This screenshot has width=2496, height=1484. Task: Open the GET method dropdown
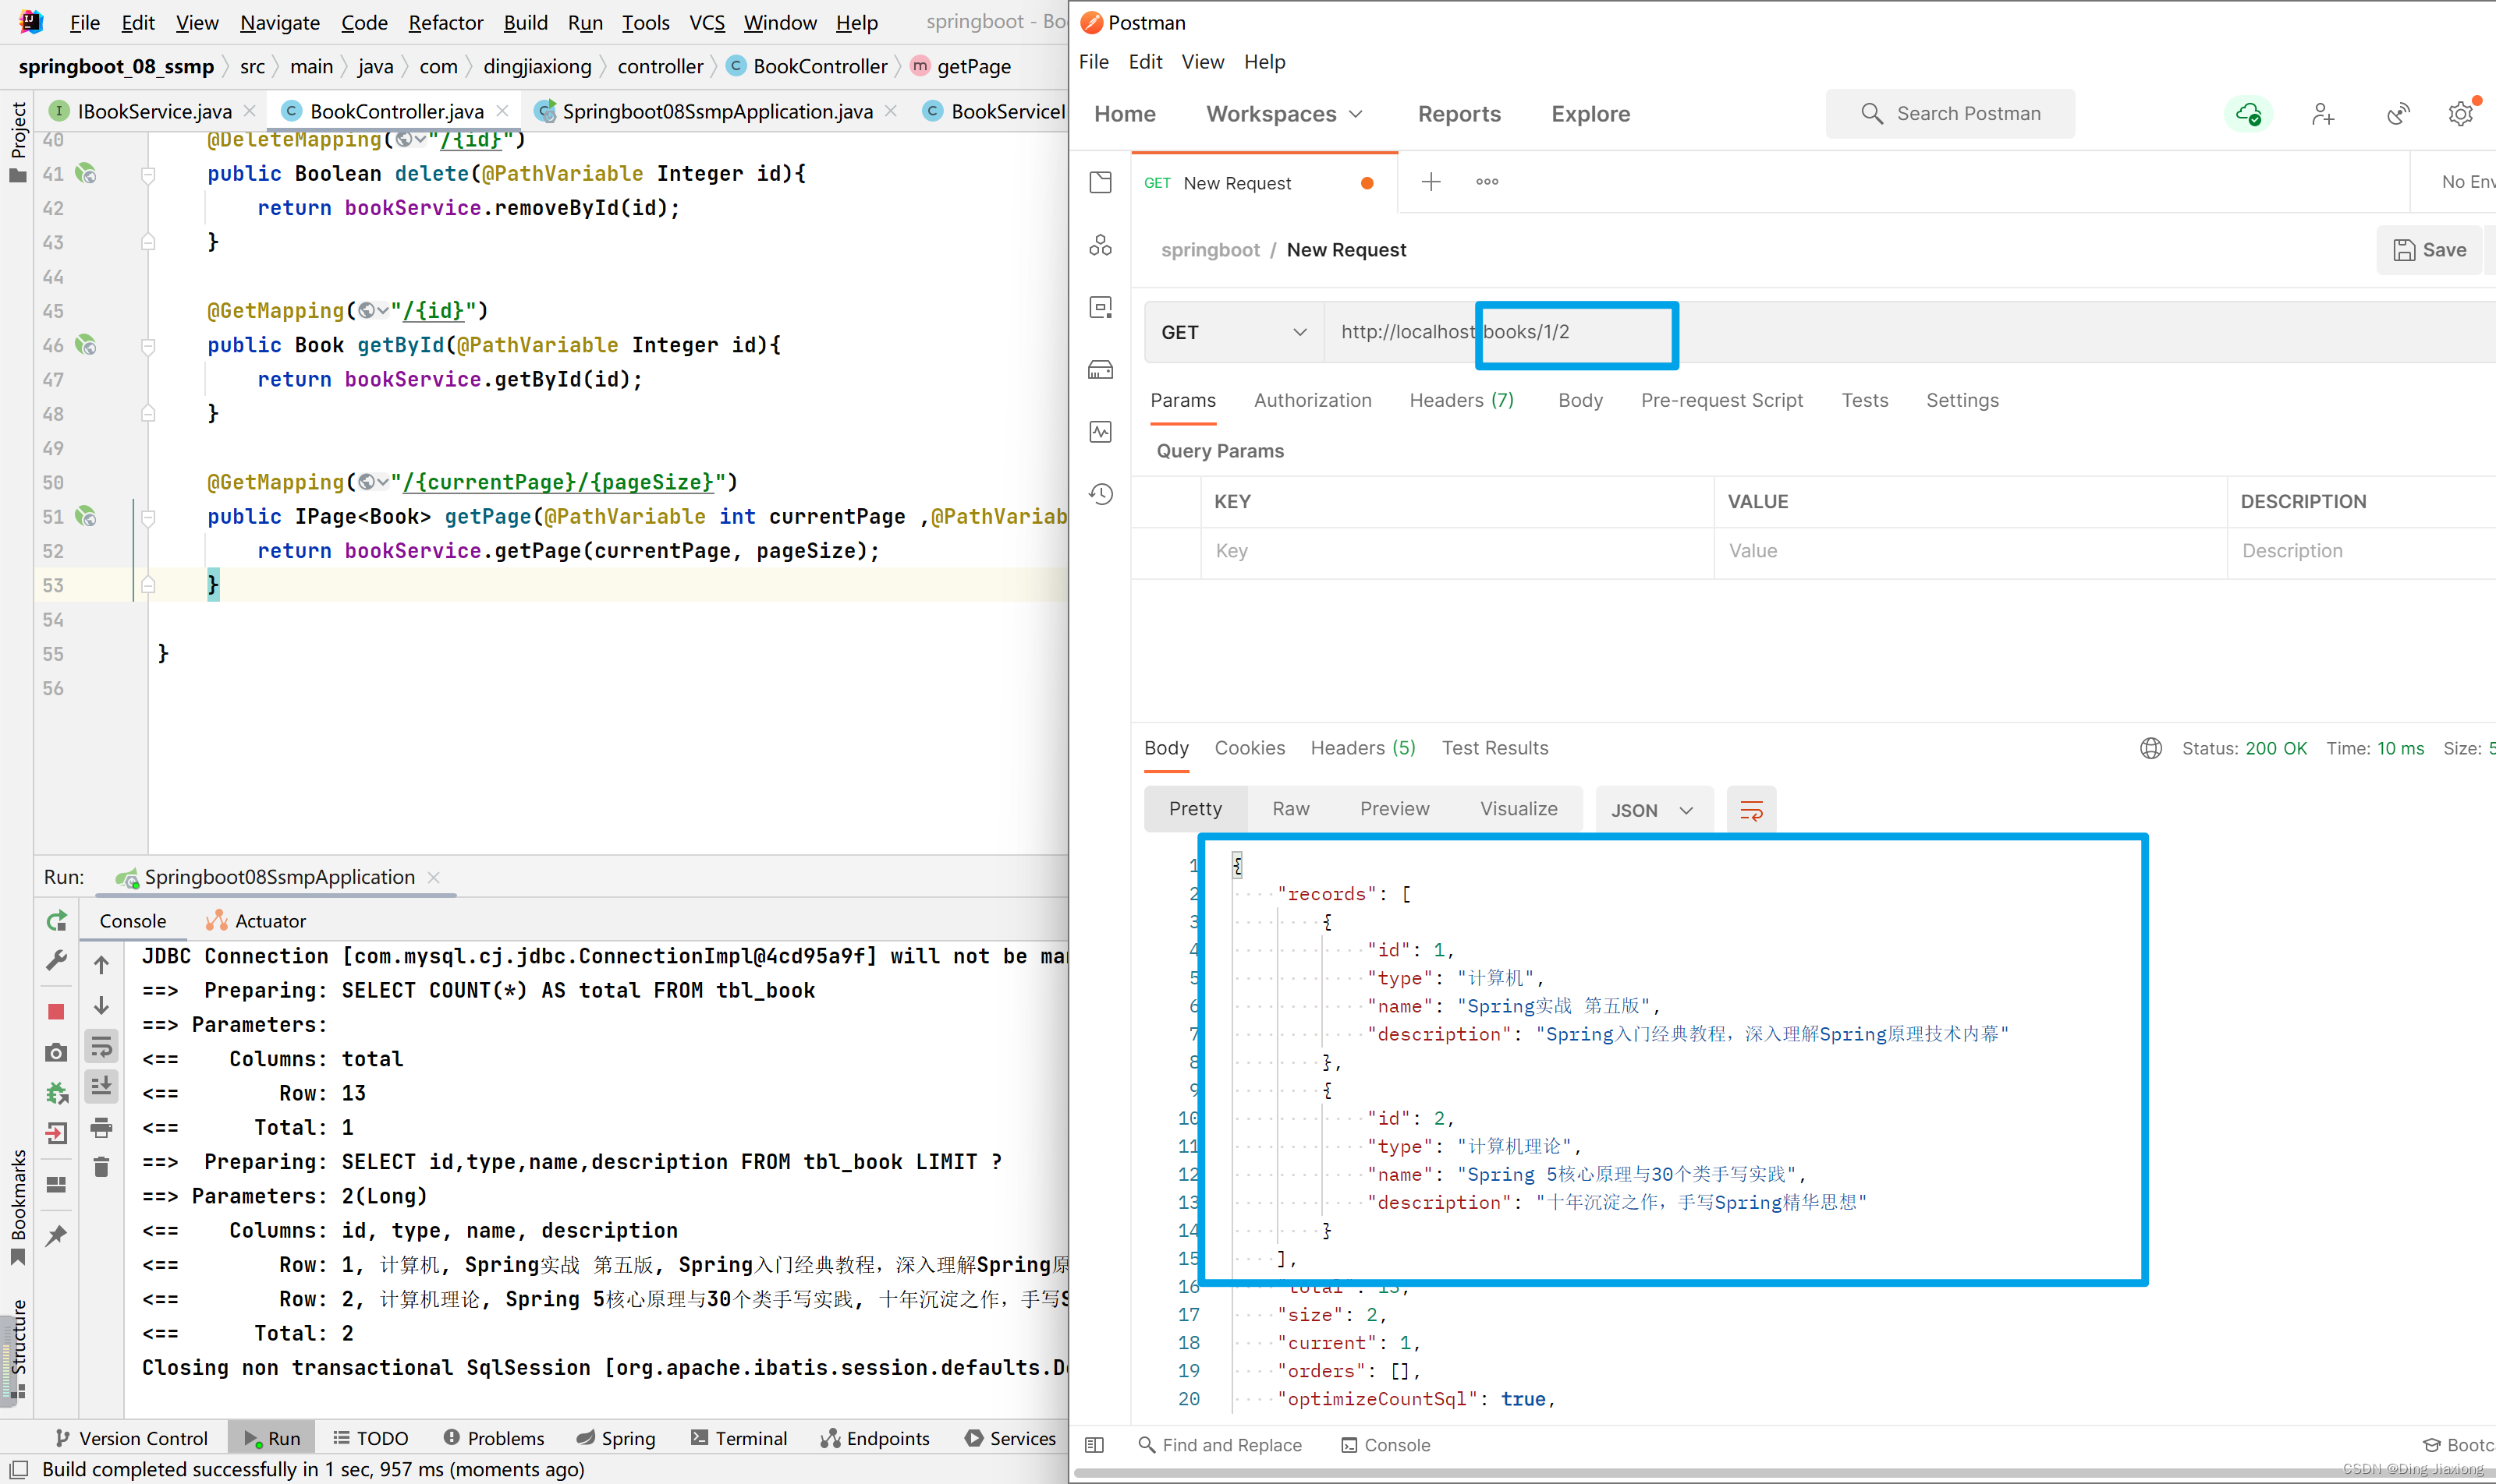tap(1234, 332)
